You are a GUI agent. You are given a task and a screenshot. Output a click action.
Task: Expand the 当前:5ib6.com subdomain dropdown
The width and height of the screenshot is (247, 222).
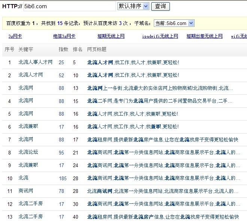(x=174, y=23)
